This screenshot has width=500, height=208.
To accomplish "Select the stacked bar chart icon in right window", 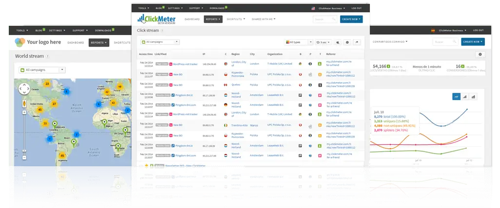I will [x=473, y=96].
